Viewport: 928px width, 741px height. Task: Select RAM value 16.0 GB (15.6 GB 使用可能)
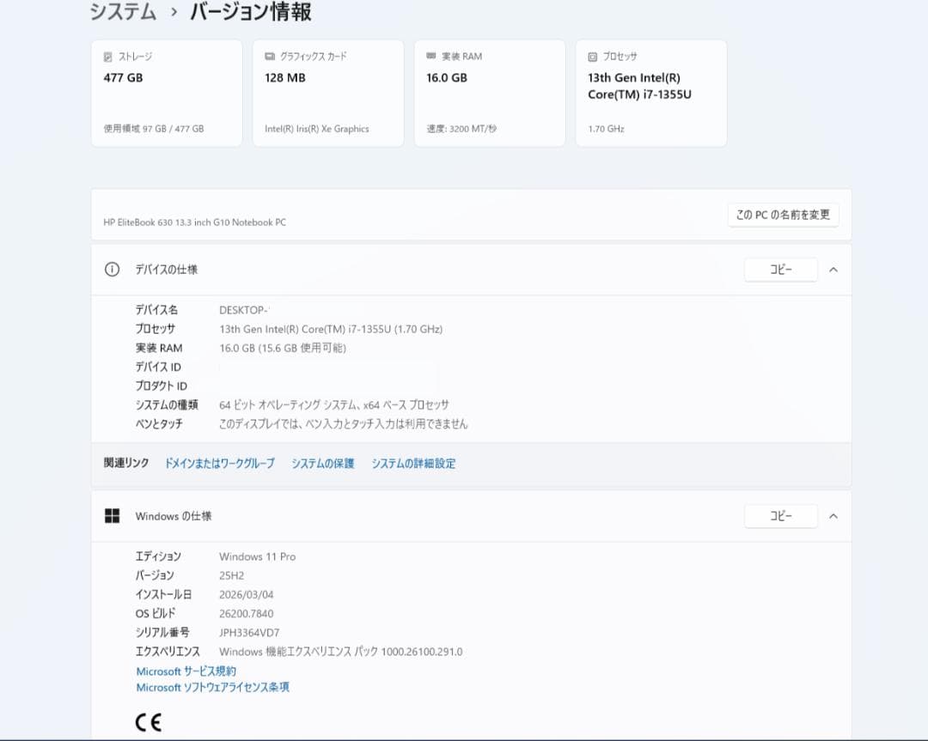[283, 348]
